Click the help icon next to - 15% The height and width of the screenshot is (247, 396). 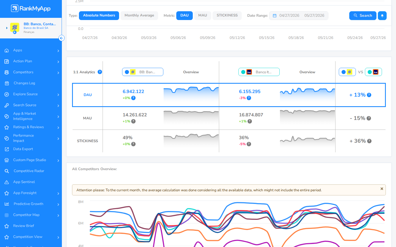point(369,118)
